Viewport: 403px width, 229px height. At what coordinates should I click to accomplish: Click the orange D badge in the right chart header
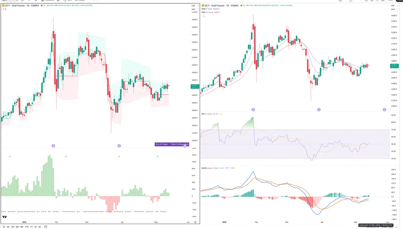(x=243, y=5)
